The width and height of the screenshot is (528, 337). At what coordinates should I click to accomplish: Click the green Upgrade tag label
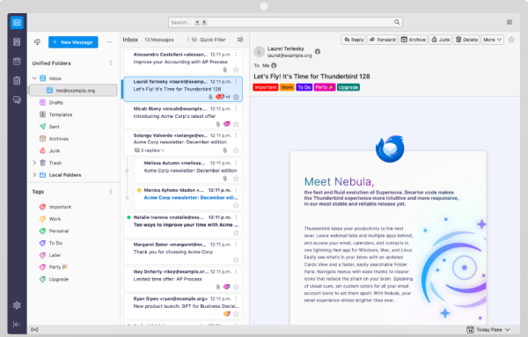pyautogui.click(x=348, y=87)
